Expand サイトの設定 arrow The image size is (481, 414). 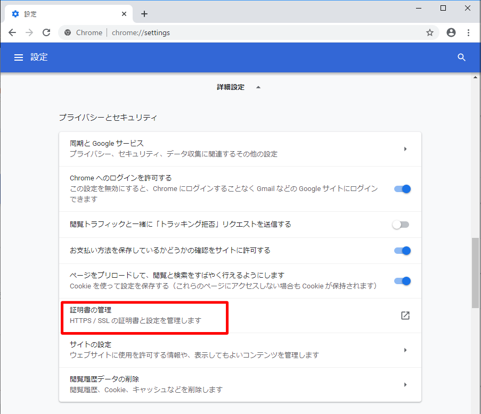coord(405,350)
